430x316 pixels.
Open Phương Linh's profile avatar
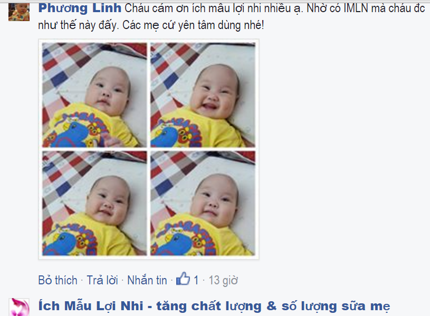click(x=19, y=12)
